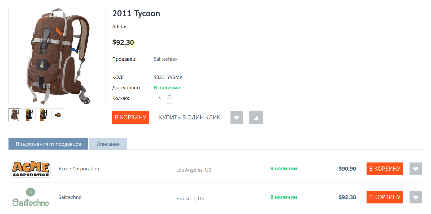Image resolution: width=431 pixels, height=214 pixels.
Task: Add the $92.30 Sailtechno offer to cart
Action: (x=385, y=197)
